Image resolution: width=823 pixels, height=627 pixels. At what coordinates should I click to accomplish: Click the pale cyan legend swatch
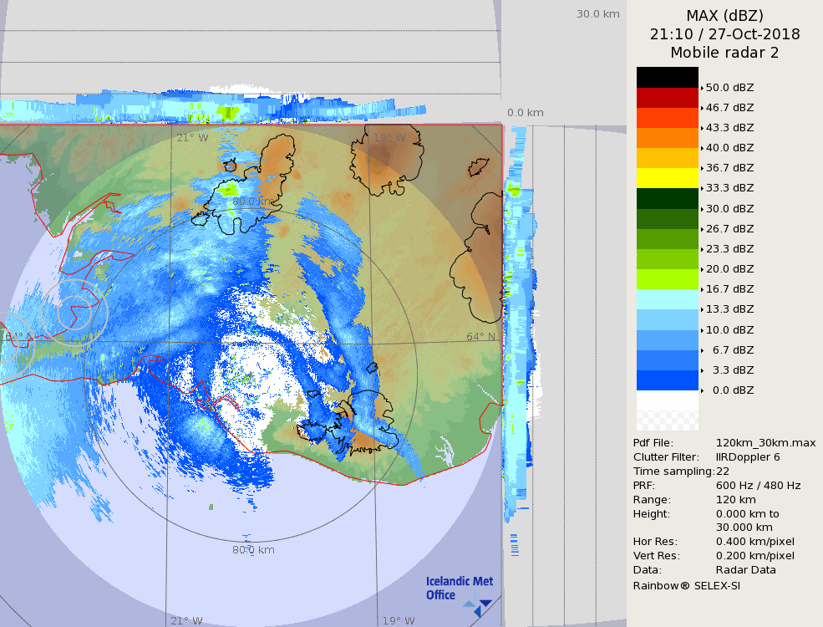667,299
